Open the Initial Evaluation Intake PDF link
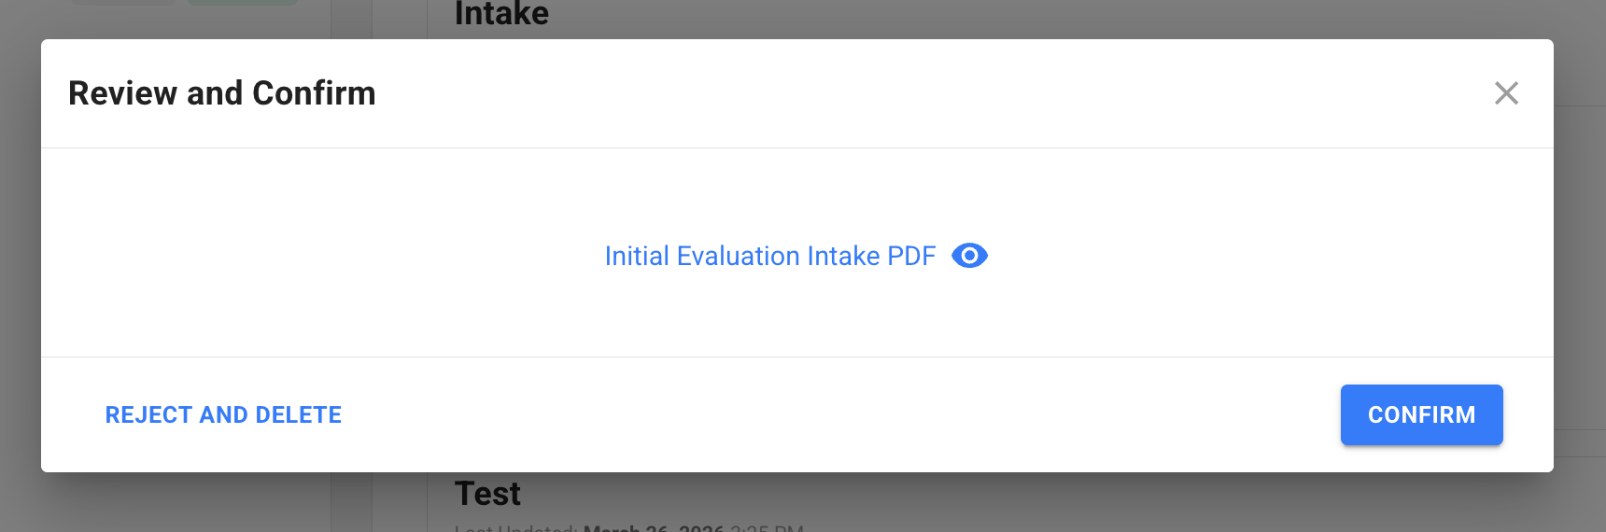Image resolution: width=1606 pixels, height=532 pixels. coord(769,256)
